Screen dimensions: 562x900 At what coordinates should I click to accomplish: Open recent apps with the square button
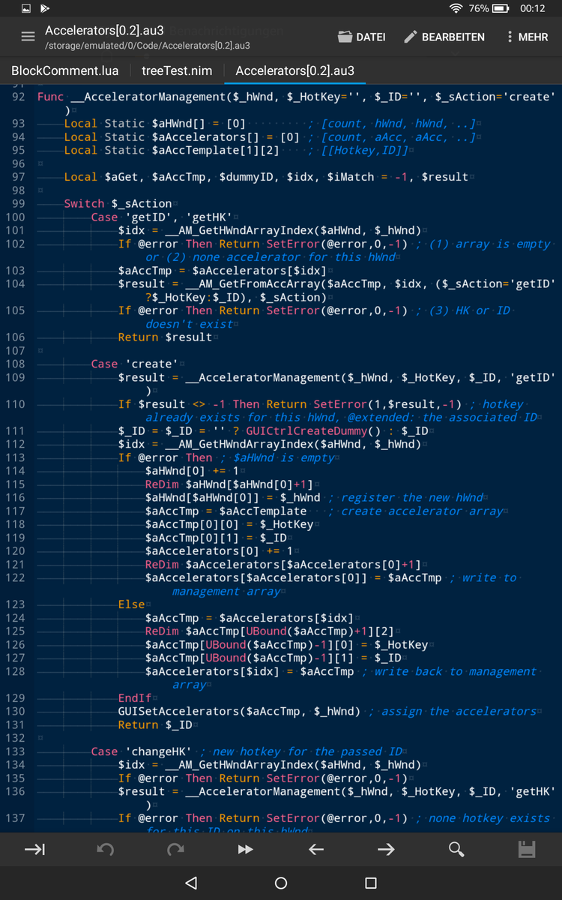point(370,883)
